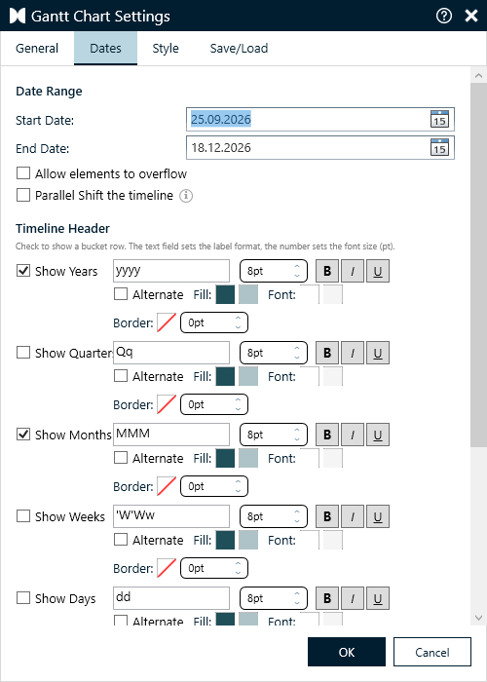The width and height of the screenshot is (487, 682).
Task: Enable Alternate for the Quarters row
Action: (x=121, y=376)
